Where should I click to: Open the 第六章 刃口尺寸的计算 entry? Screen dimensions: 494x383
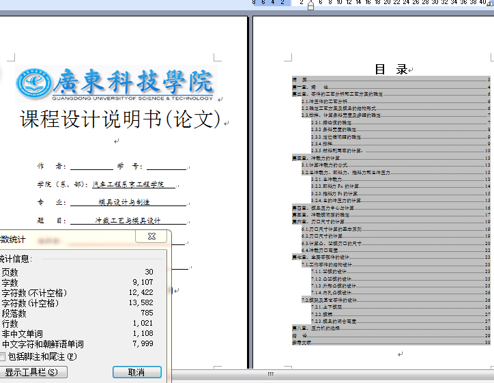pyautogui.click(x=391, y=222)
